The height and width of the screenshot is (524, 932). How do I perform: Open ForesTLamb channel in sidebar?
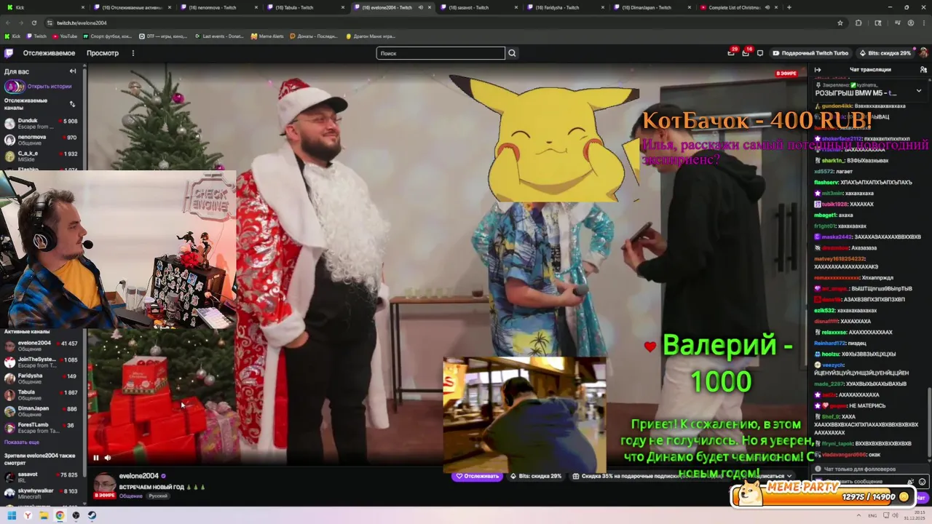click(41, 427)
